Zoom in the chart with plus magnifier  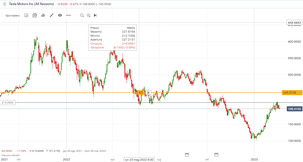click(x=89, y=16)
